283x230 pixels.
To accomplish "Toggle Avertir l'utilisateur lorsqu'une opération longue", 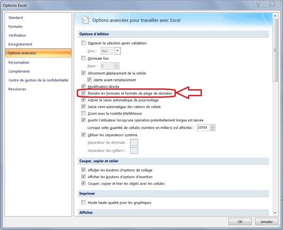I will click(x=83, y=120).
